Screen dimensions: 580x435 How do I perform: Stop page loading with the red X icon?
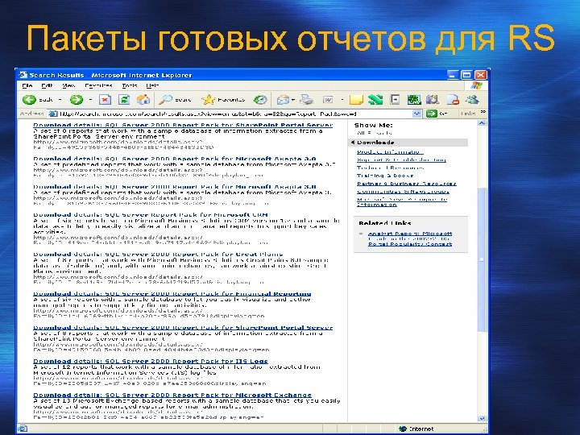105,100
